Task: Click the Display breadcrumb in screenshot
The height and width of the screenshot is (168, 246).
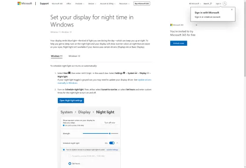Action: point(84,112)
